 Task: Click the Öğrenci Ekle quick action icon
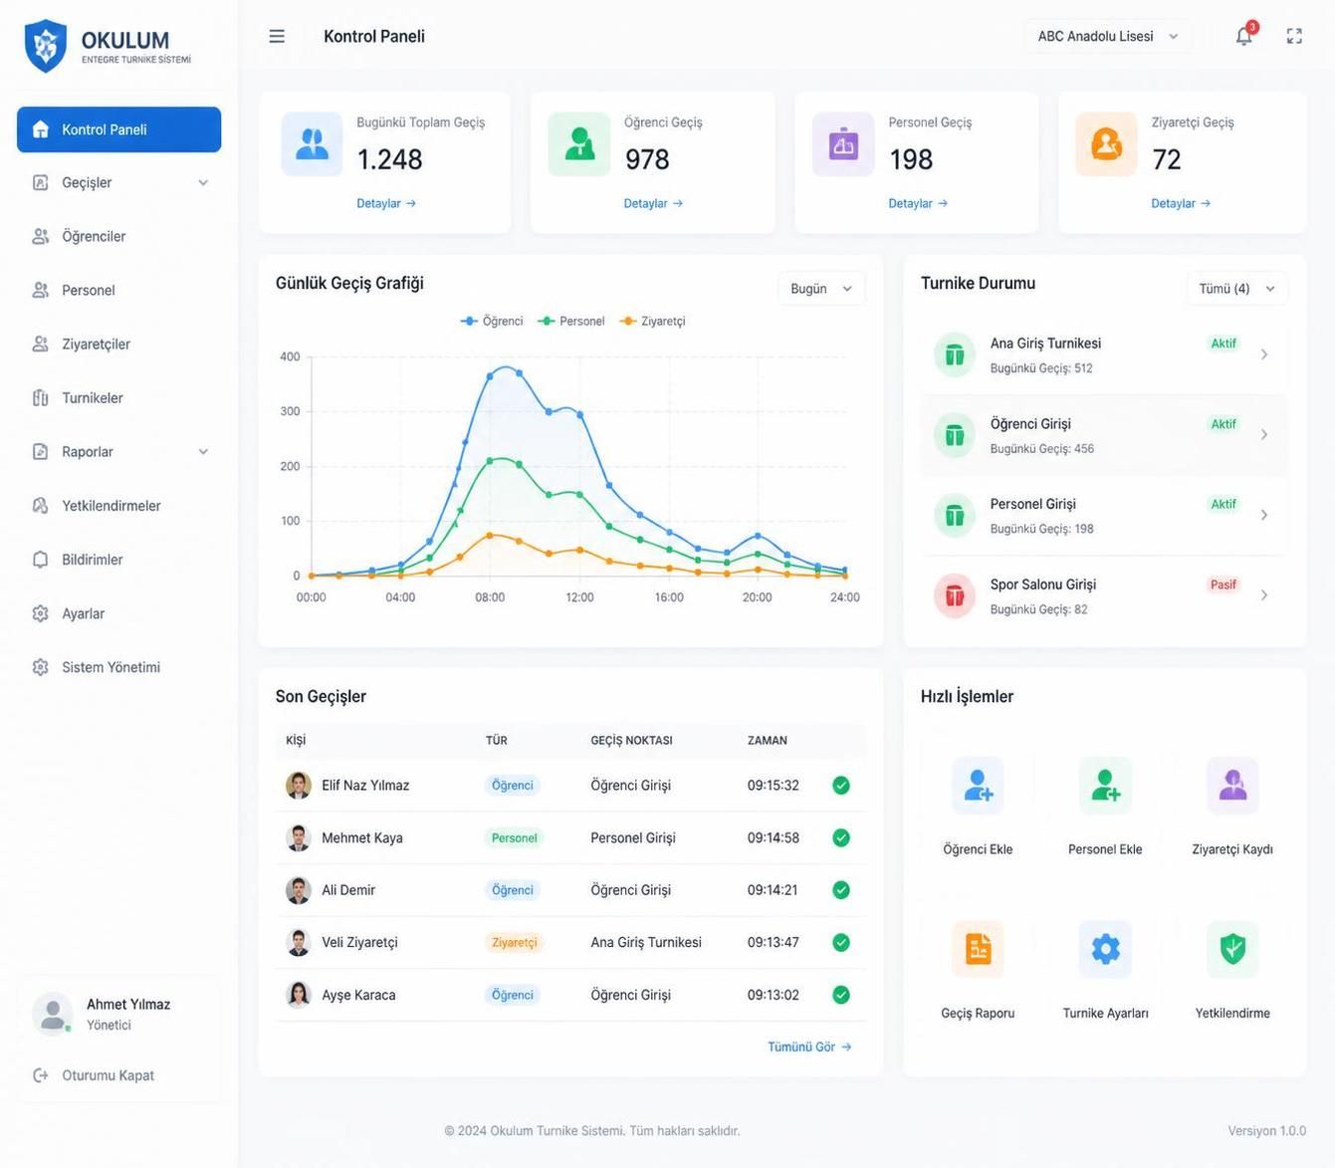point(978,785)
